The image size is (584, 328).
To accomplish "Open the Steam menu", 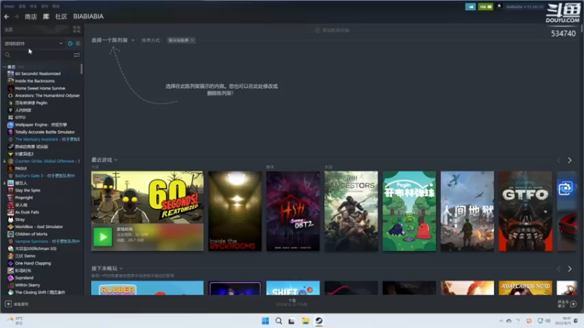I will (9, 7).
